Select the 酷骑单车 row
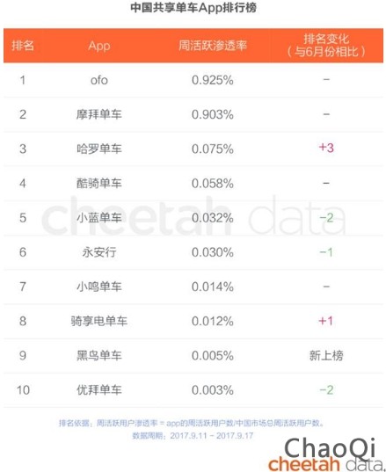This screenshot has height=472, width=386. point(193,184)
